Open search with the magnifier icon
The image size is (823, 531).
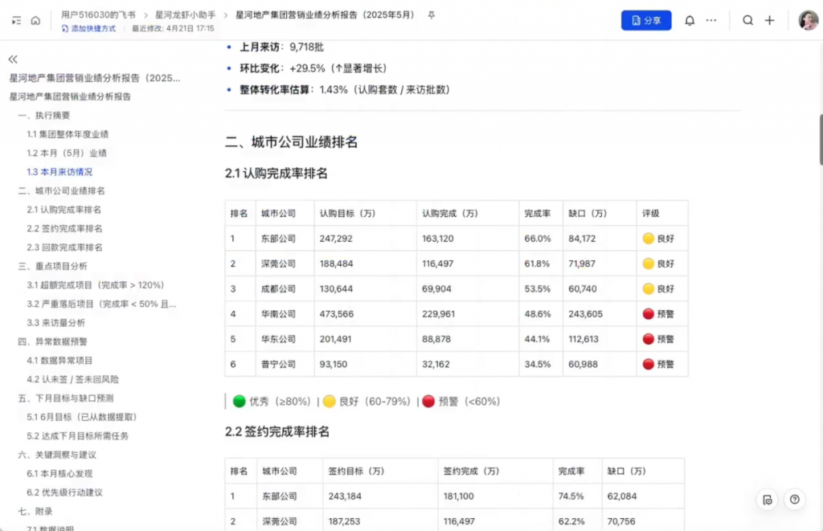[x=748, y=20]
